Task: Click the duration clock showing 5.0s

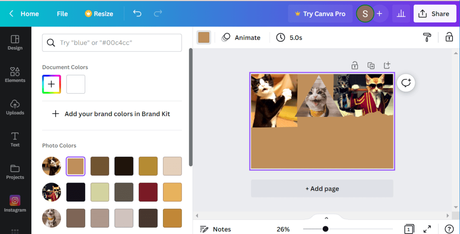Action: pos(289,37)
